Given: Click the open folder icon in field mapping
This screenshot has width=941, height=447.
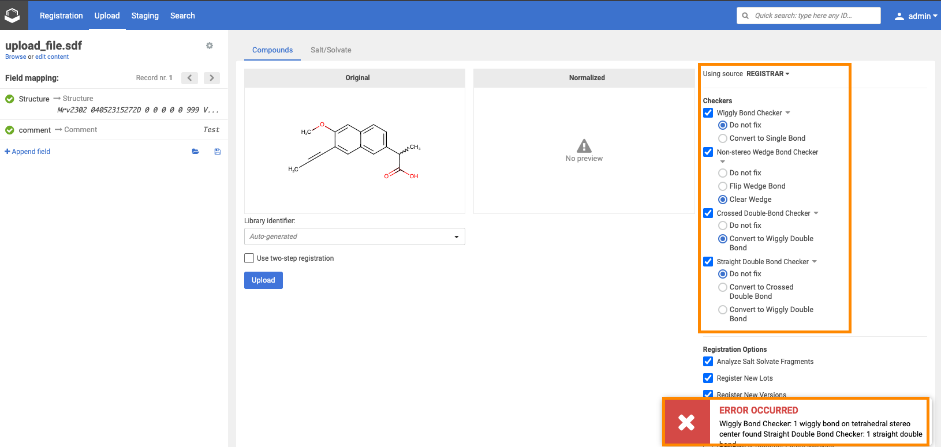Looking at the screenshot, I should coord(196,152).
